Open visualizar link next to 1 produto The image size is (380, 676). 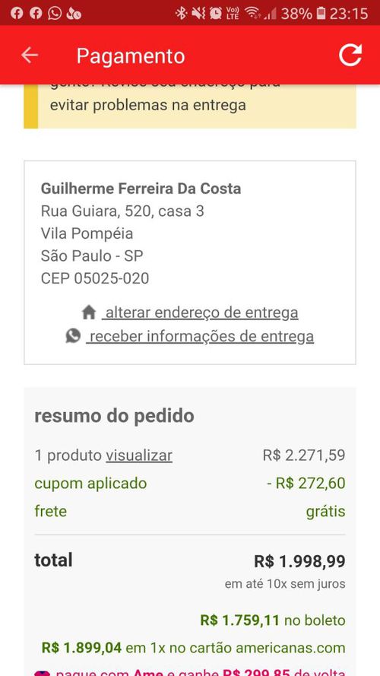139,455
